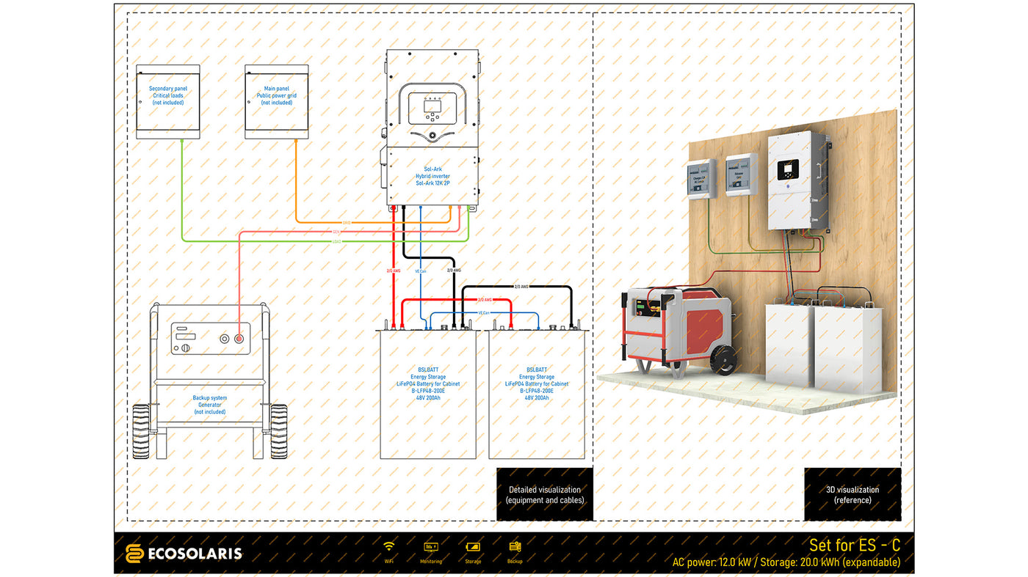
Task: Click the Set for ES – C title
Action: click(x=855, y=545)
